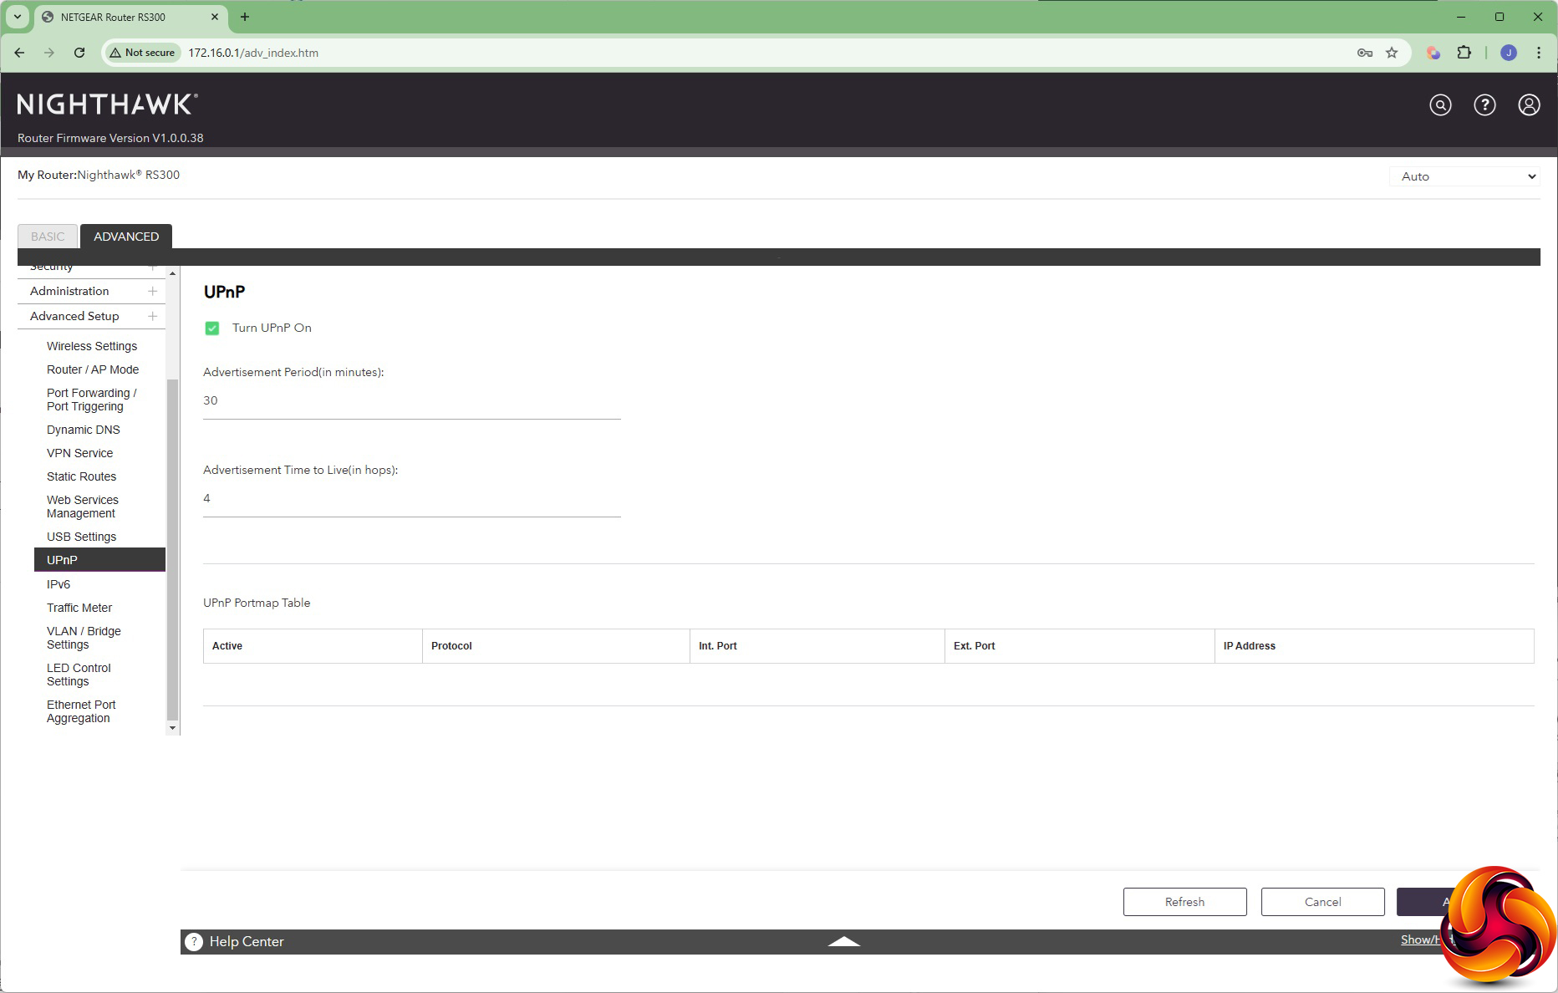
Task: Click the Refresh button
Action: (x=1185, y=902)
